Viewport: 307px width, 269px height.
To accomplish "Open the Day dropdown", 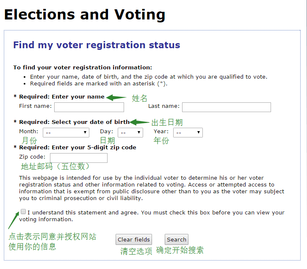I will click(x=130, y=132).
